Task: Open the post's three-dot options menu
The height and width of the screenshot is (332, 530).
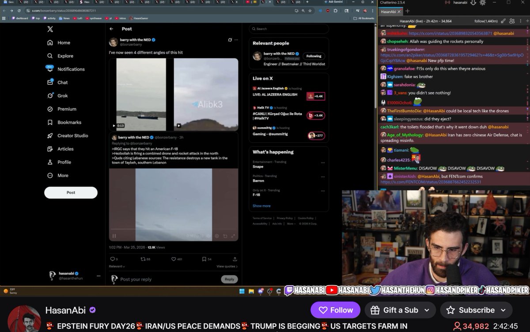Action: pyautogui.click(x=236, y=40)
